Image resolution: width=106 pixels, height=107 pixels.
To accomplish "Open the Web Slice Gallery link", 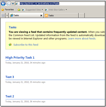I will [x=57, y=10].
